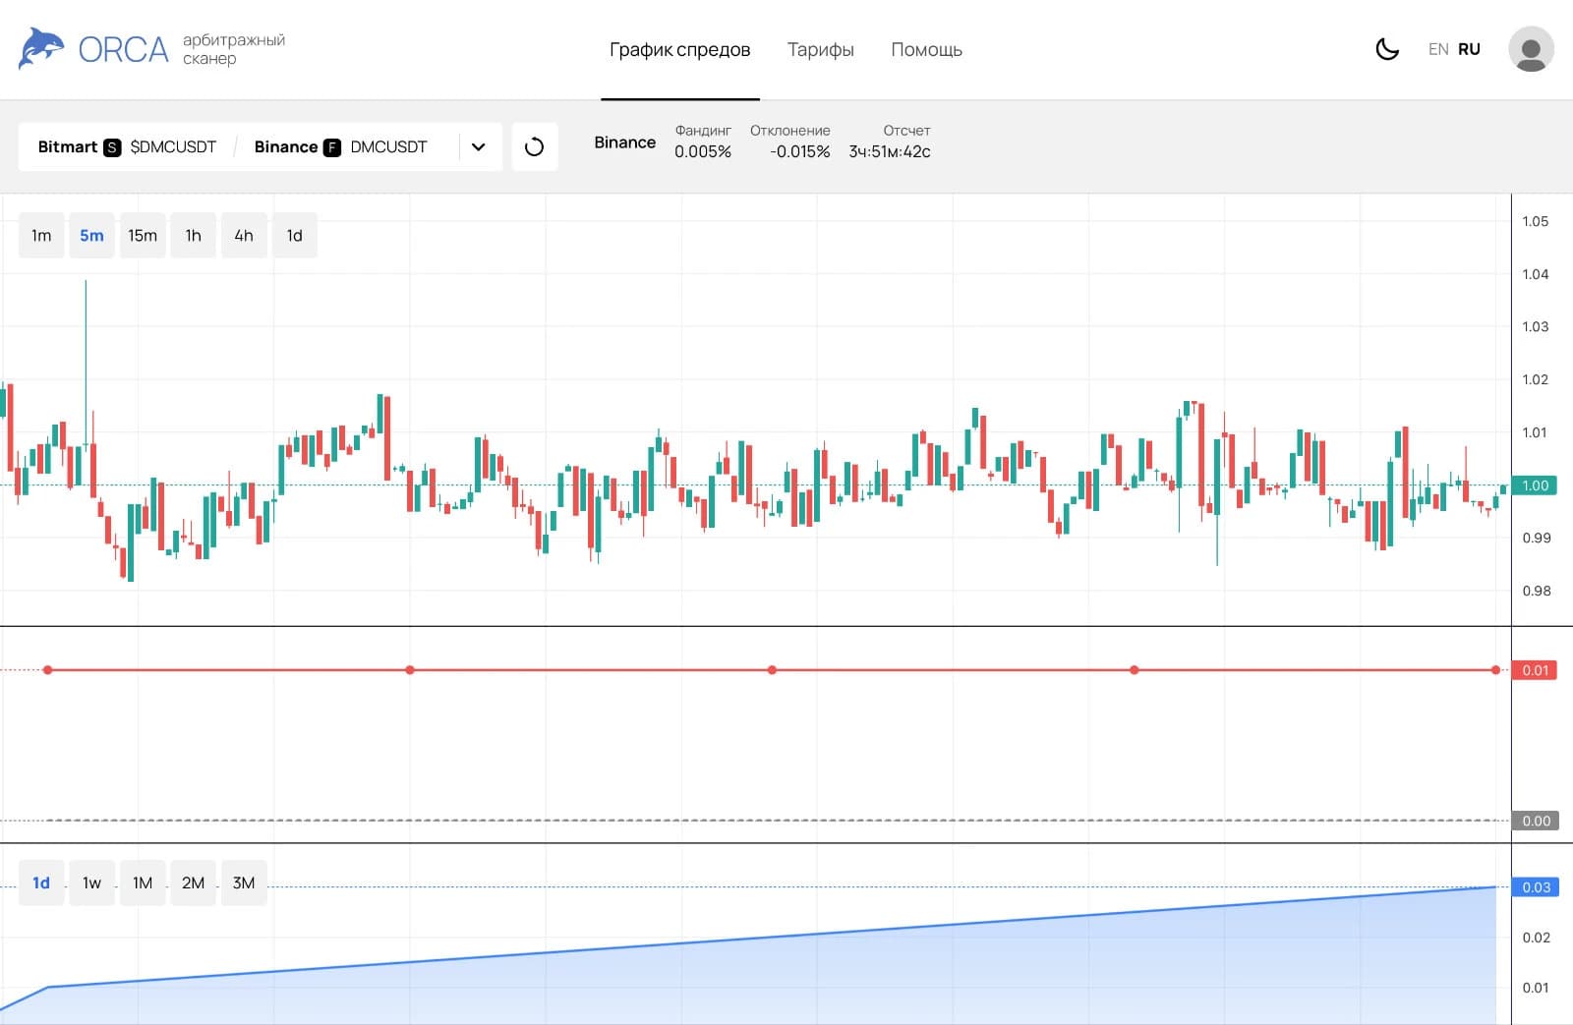Switch language to EN
Image resolution: width=1573 pixels, height=1025 pixels.
[1437, 49]
